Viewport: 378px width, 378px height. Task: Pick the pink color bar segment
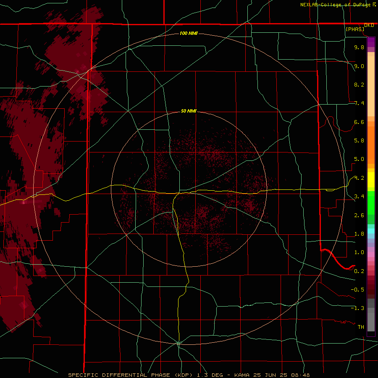point(371,255)
